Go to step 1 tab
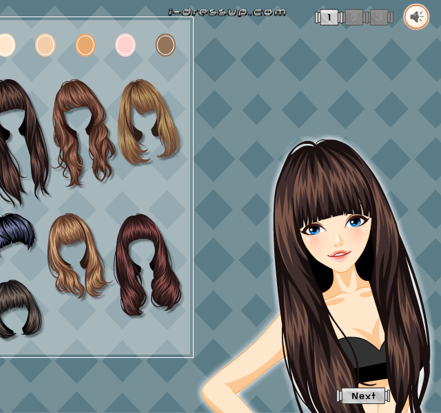The width and height of the screenshot is (441, 413). pos(329,17)
